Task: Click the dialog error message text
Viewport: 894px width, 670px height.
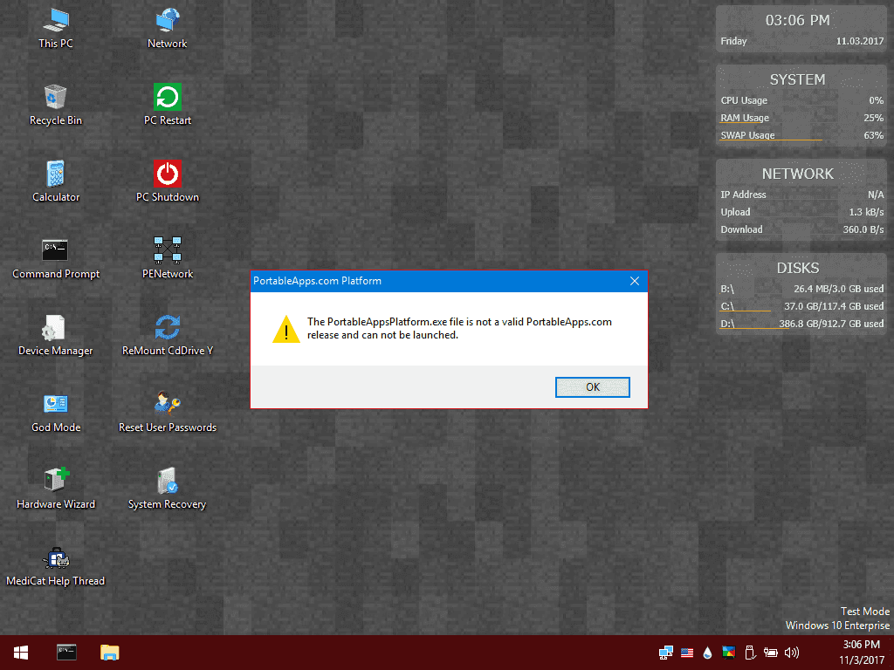Action: [459, 328]
